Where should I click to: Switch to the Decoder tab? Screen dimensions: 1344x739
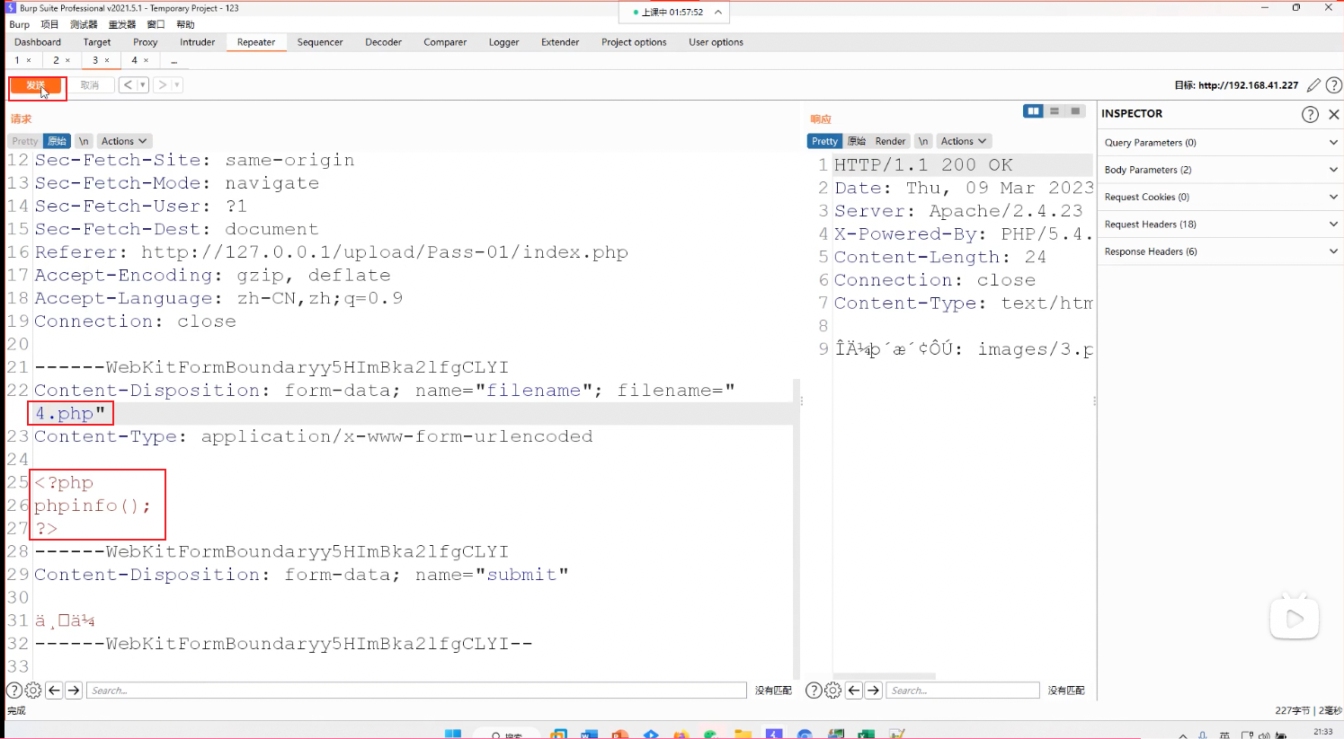[383, 42]
